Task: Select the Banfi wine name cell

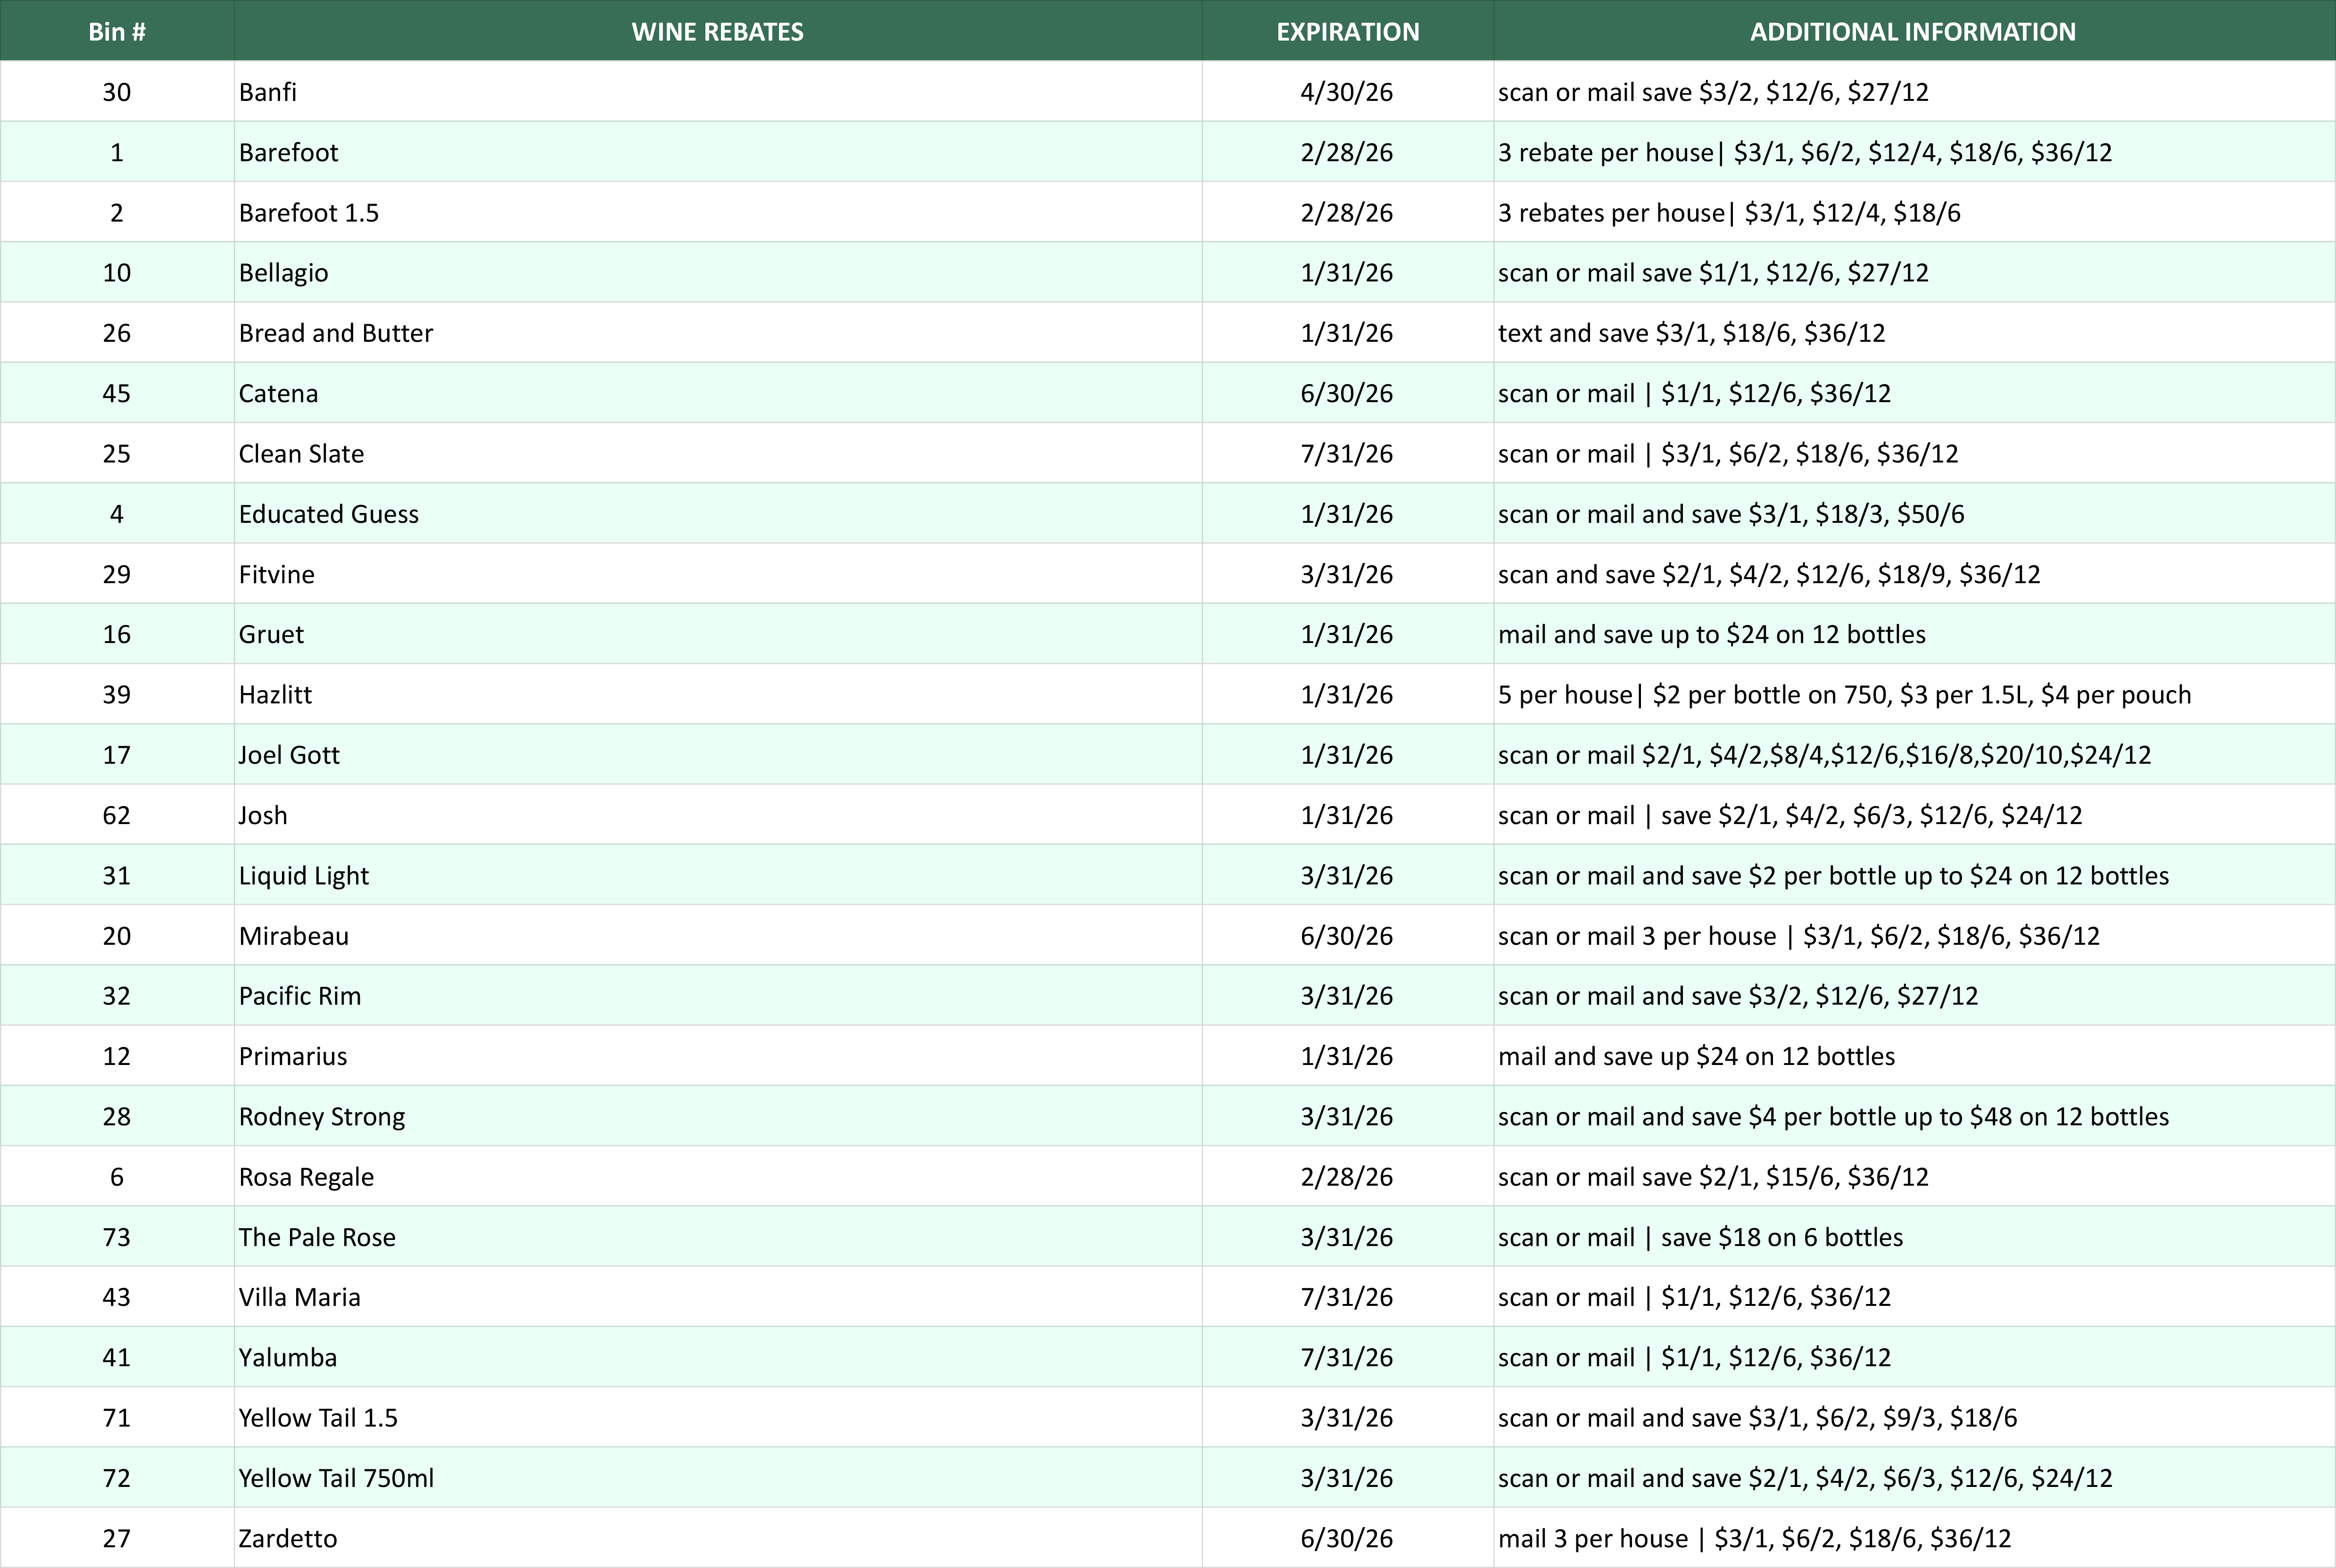Action: click(x=268, y=92)
